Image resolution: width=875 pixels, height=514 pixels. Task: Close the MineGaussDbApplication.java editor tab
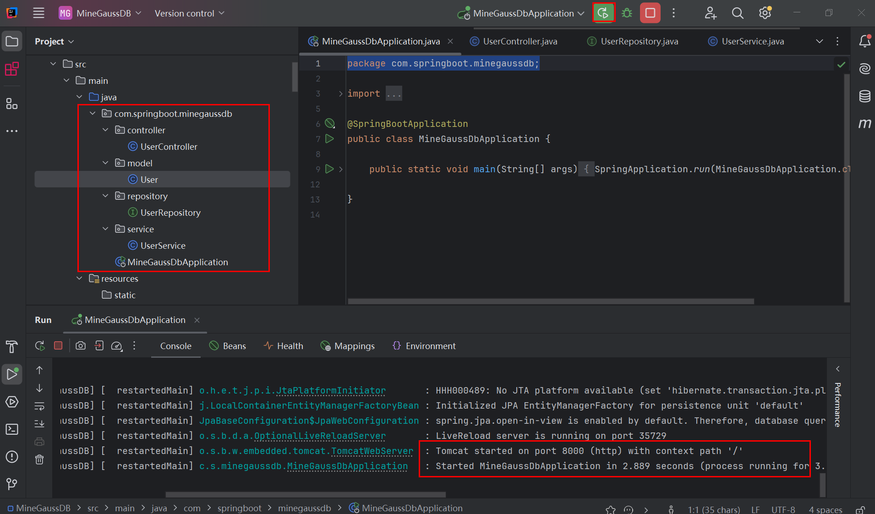coord(450,41)
